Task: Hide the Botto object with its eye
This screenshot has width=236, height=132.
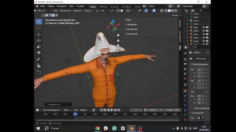Action: coord(204,31)
